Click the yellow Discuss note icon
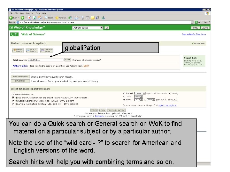Screen dimensions: 230x172 click(93, 18)
